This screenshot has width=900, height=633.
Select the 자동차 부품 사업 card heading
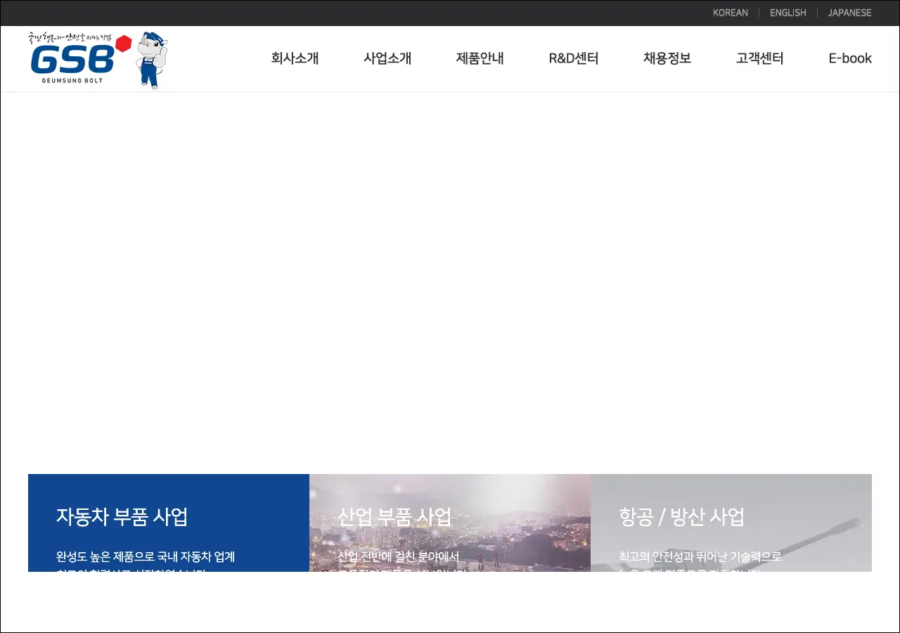(x=122, y=517)
